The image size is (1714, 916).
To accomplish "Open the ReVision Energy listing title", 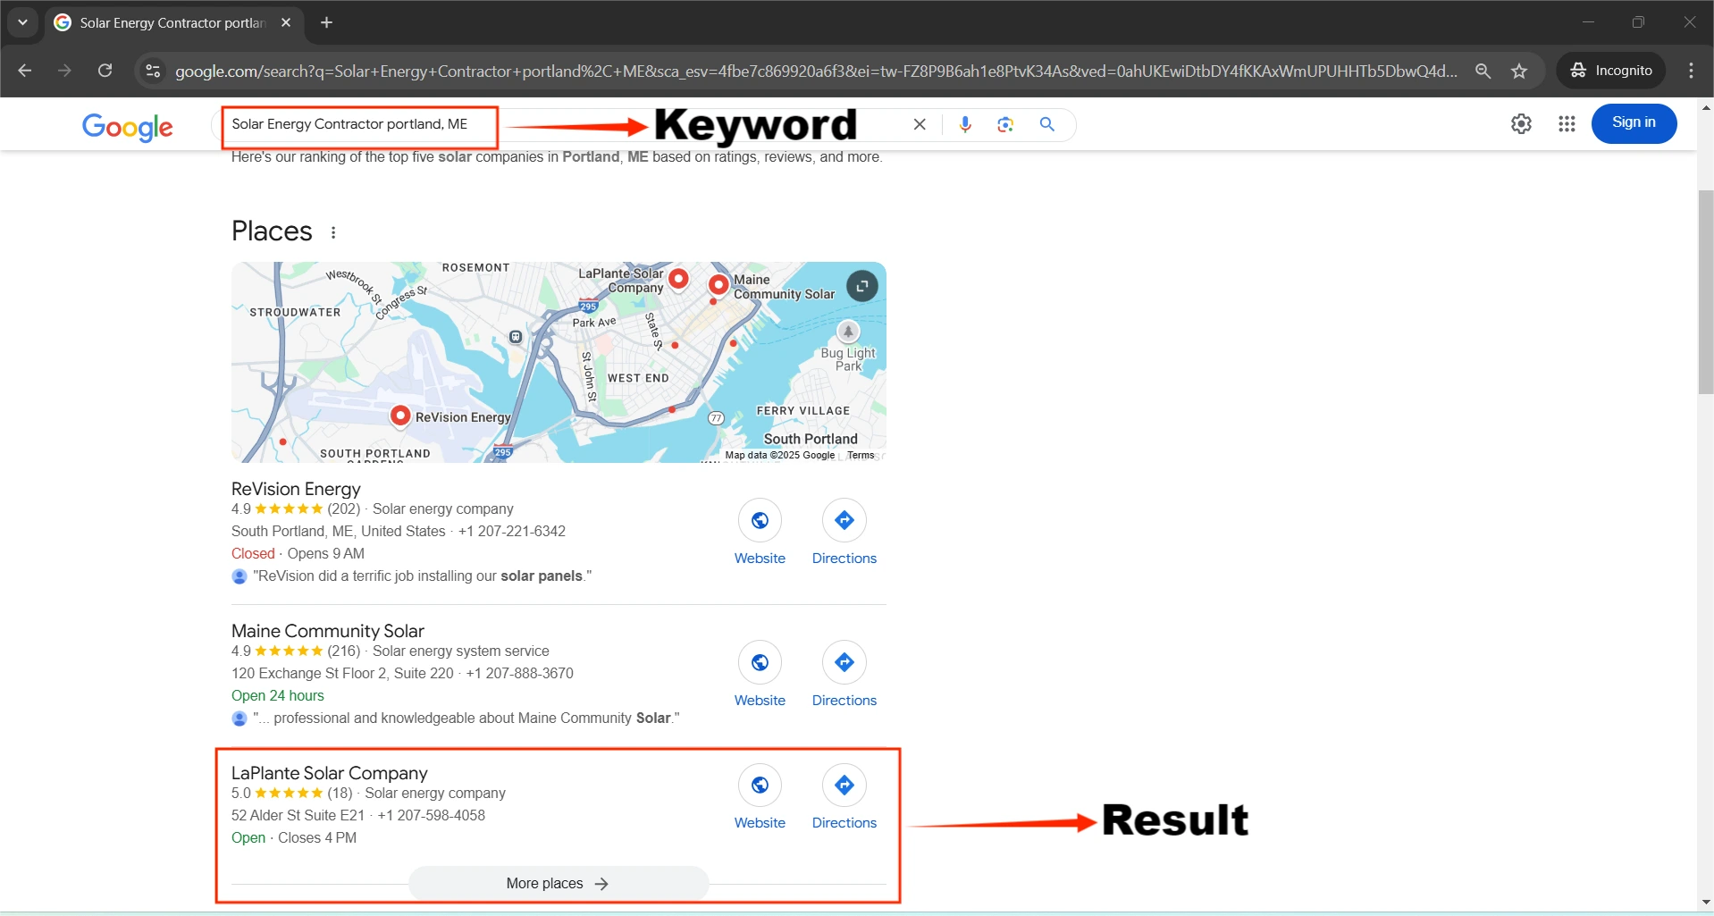I will [296, 489].
